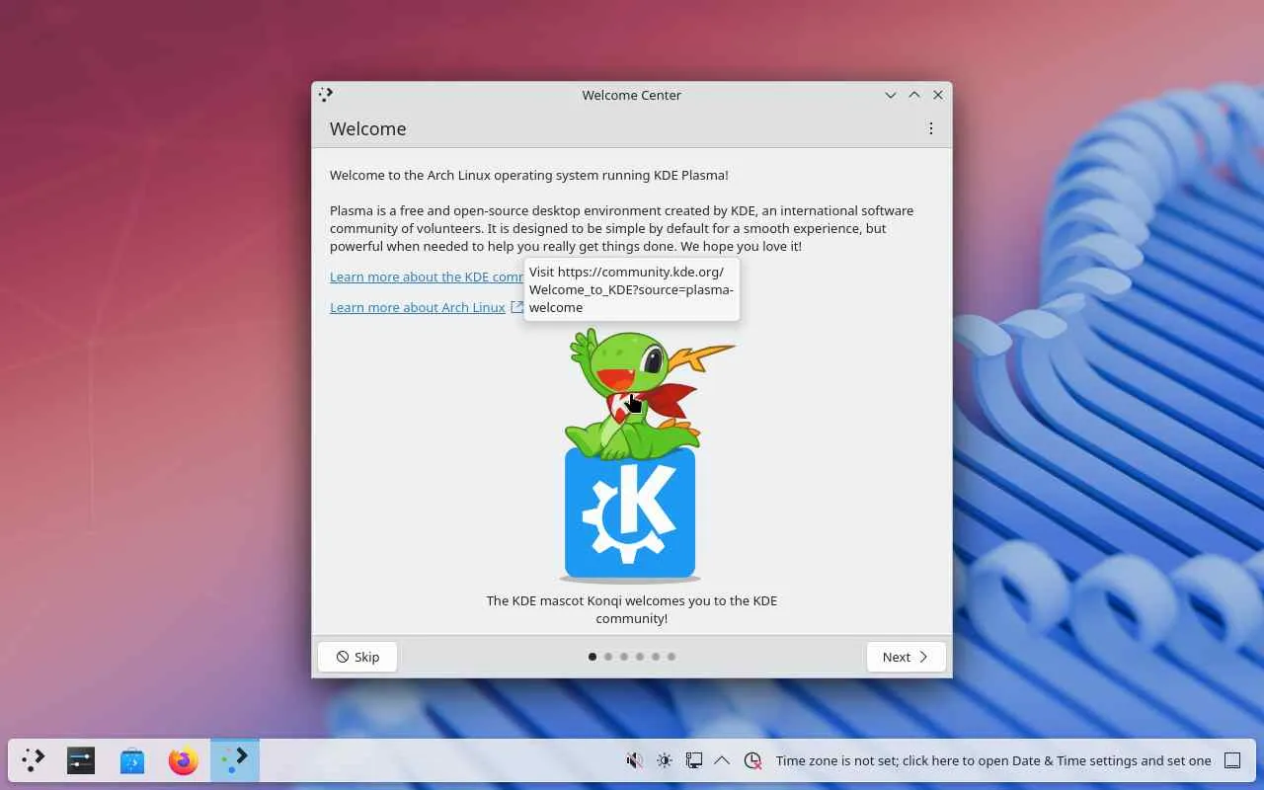This screenshot has height=790, width=1264.
Task: Click the Welcome Center title bar app icon
Action: (x=326, y=95)
